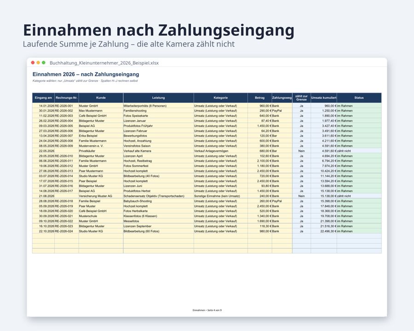Click the yellow minimize window button
The height and width of the screenshot is (331, 414).
click(x=38, y=63)
